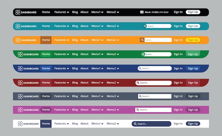Open Menu1 dropdown in blue navbar
The height and width of the screenshot is (136, 222).
(x=97, y=69)
